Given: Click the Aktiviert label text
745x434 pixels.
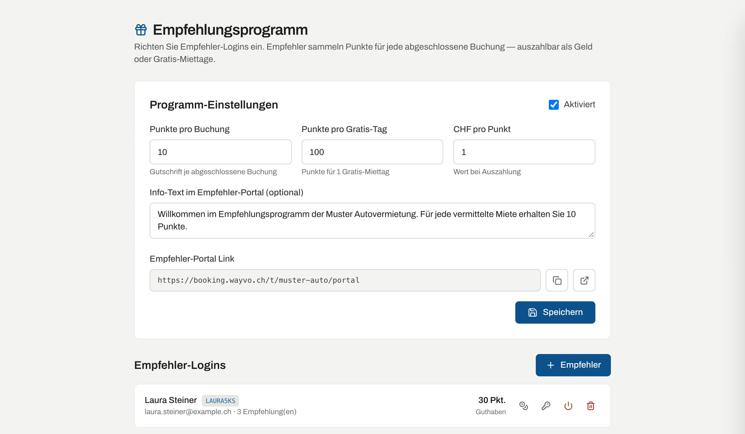Looking at the screenshot, I should pyautogui.click(x=579, y=104).
